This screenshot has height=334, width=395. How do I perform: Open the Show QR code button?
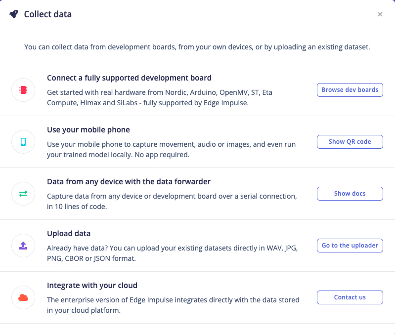(350, 142)
